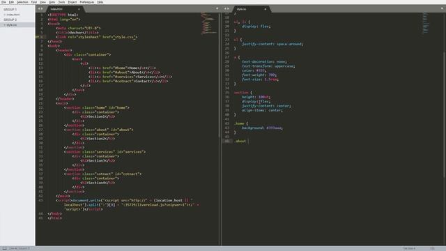Screen dimensions: 446x251
Task: Open the Help menu
Action: tap(100, 2)
